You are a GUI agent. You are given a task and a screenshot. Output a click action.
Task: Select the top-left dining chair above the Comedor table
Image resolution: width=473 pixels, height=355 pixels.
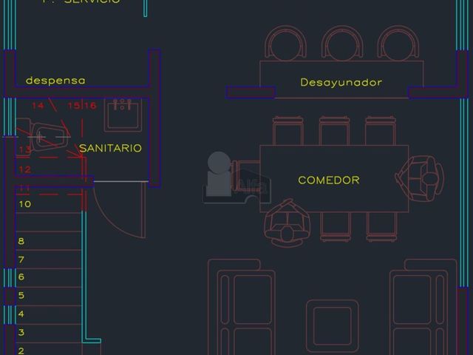(x=288, y=130)
